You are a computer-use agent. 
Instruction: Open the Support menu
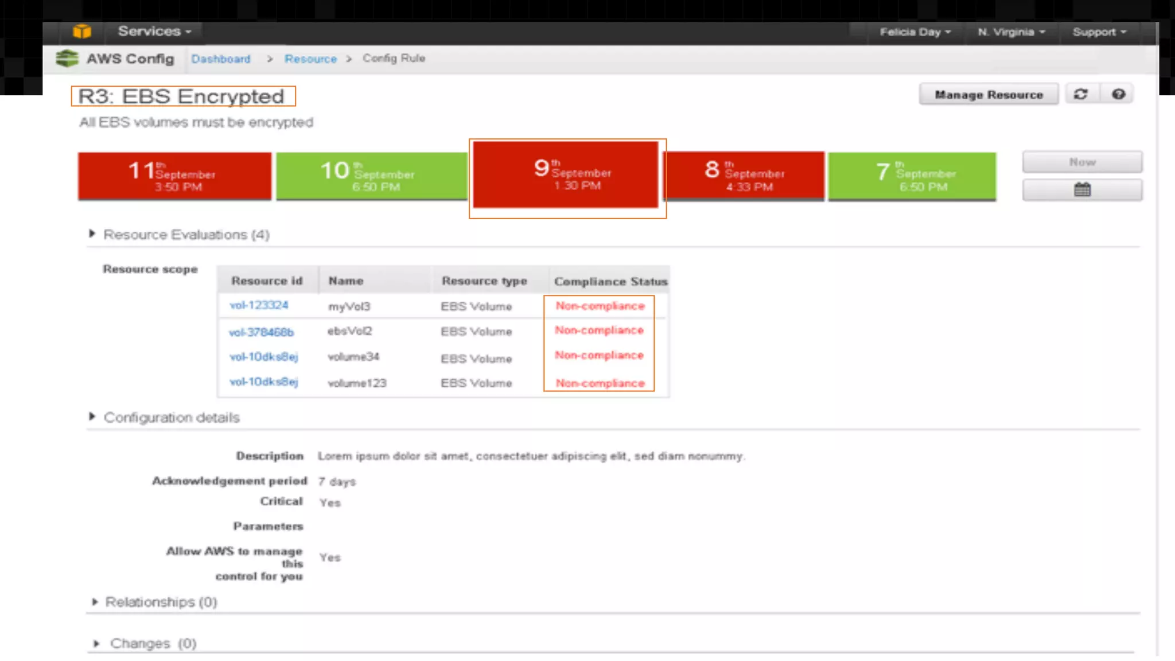(1099, 32)
